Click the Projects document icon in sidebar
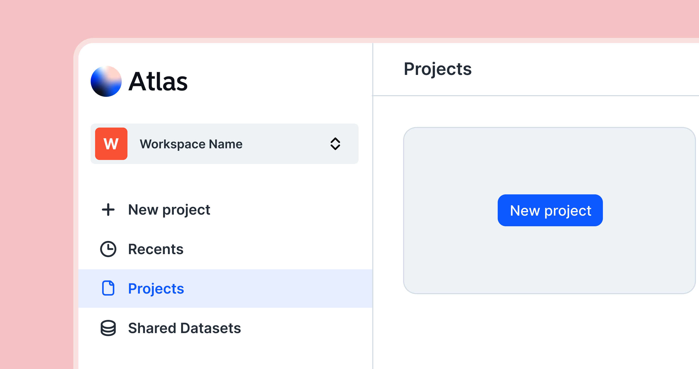699x369 pixels. point(108,288)
